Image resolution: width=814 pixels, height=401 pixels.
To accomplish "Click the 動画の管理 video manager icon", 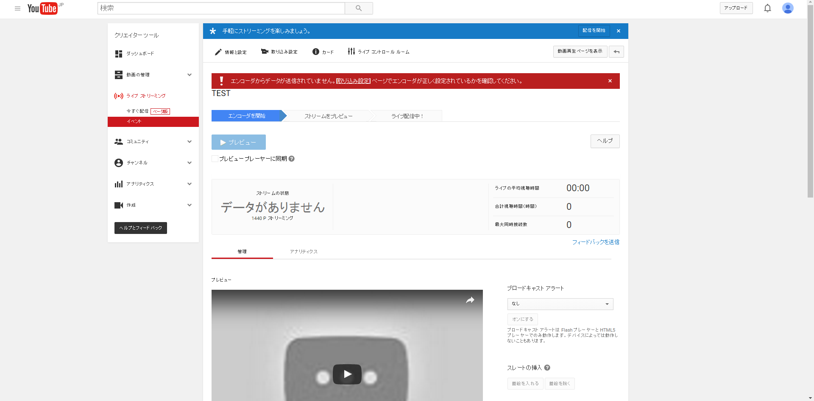I will (119, 75).
